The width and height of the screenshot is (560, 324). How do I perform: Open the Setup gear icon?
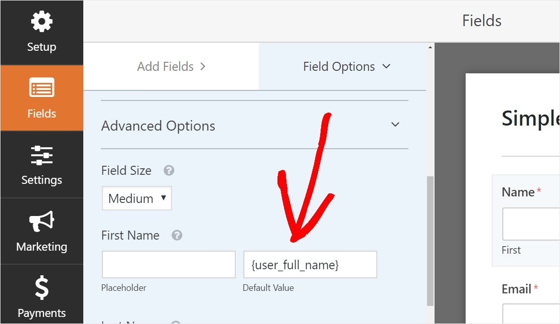click(42, 22)
